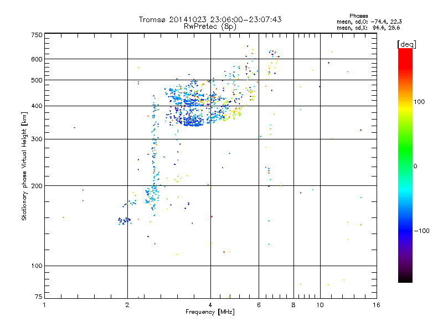443x332 pixels.
Task: Click the x-axis tick label '6'
Action: click(259, 305)
